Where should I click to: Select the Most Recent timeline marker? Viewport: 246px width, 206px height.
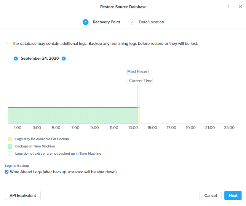139,72
